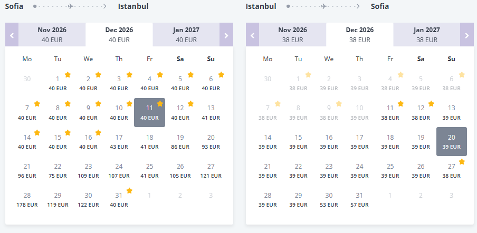Switch to Jan 2027 38 EUR tab
The width and height of the screenshot is (477, 233).
tap(427, 35)
